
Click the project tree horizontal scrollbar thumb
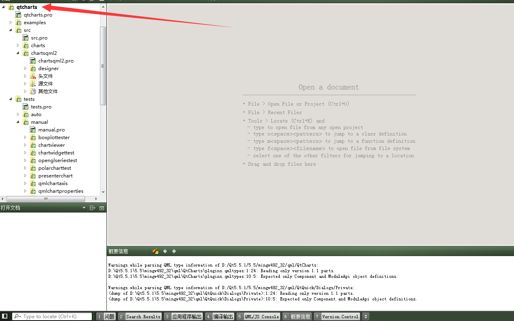tap(46, 199)
